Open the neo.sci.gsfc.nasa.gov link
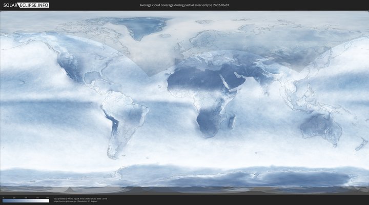Screen dimensions: 369x205 click(x=65, y=201)
